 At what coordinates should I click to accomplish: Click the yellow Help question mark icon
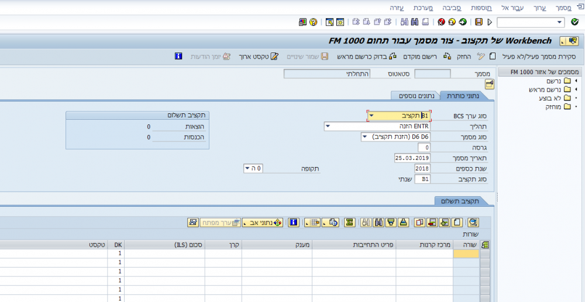click(313, 22)
